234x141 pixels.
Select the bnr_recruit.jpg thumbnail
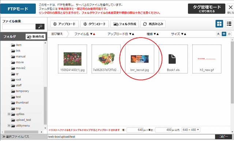click(x=140, y=59)
